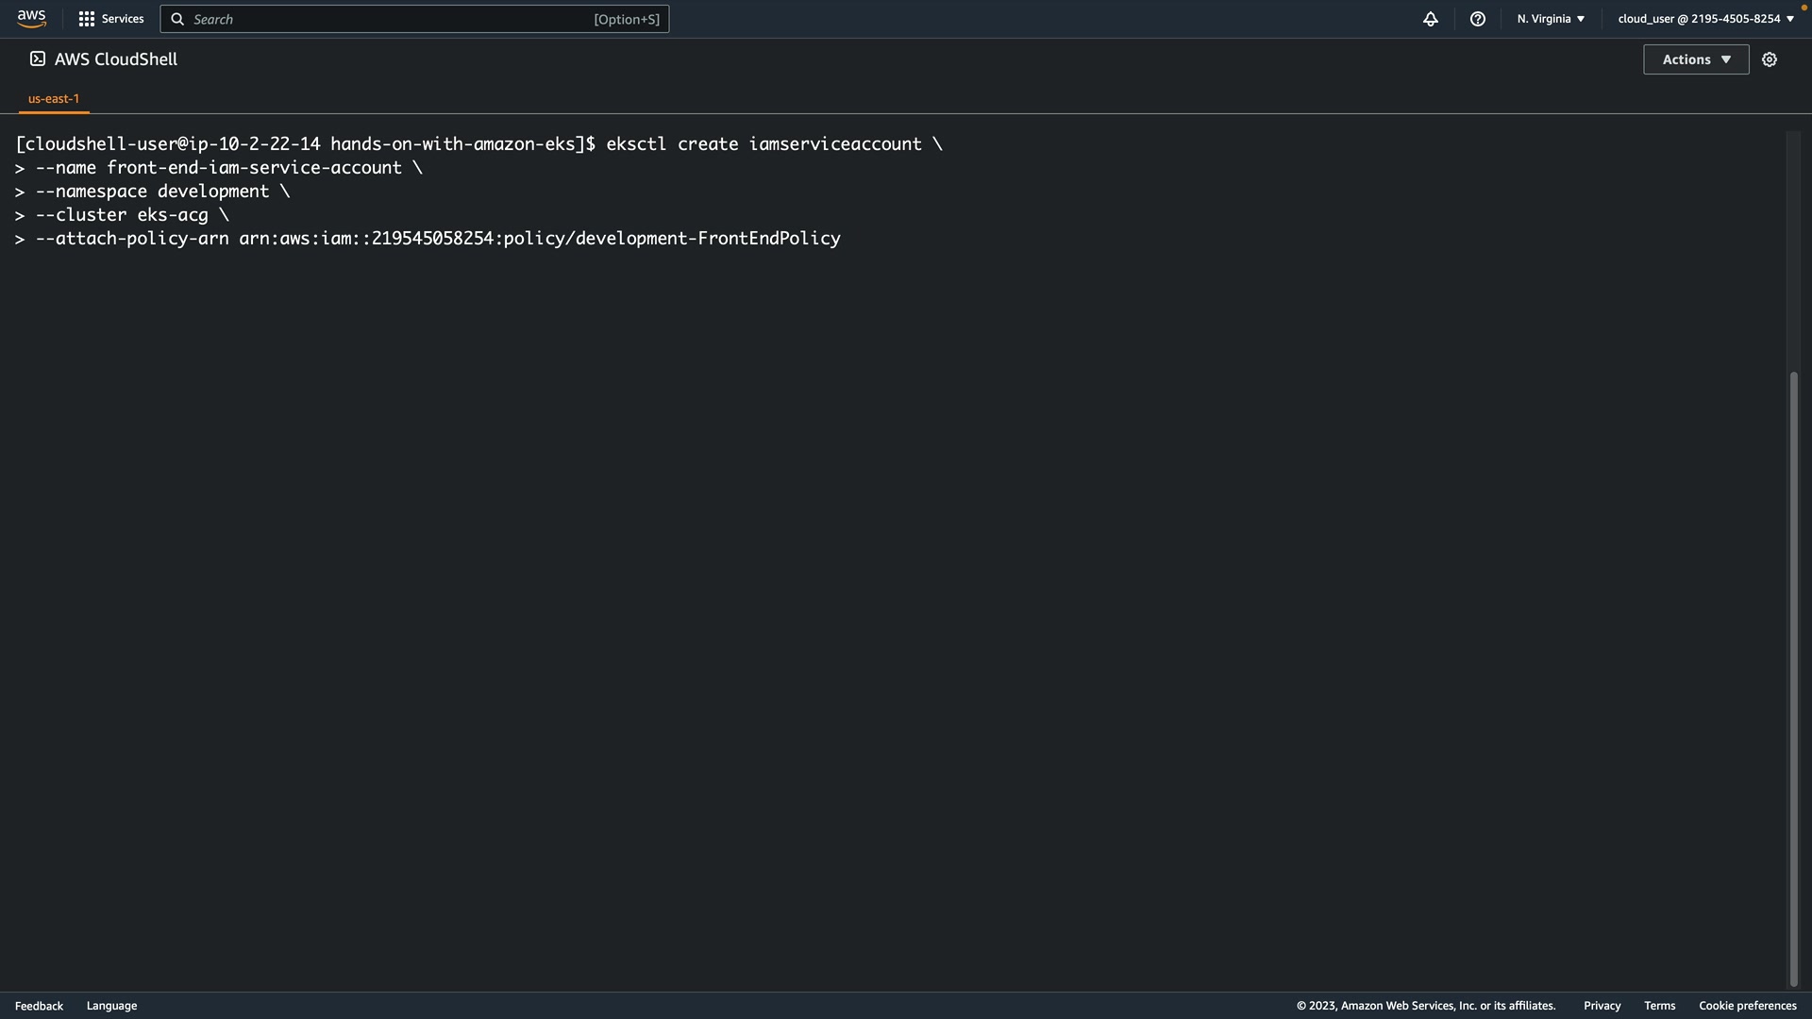Screen dimensions: 1812x1019
Task: Open the Language selector in footer
Action: [x=111, y=1006]
